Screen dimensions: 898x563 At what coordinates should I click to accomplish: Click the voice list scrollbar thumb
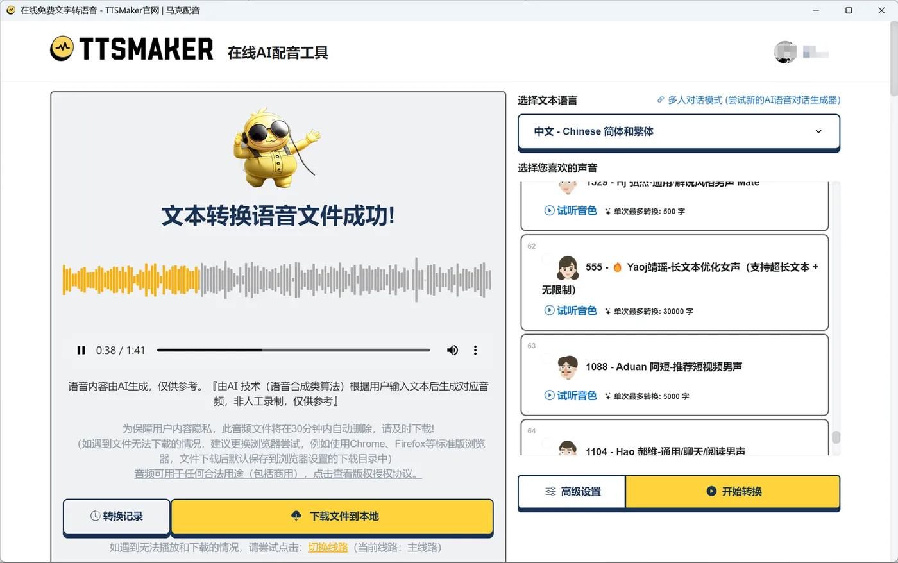pyautogui.click(x=836, y=437)
